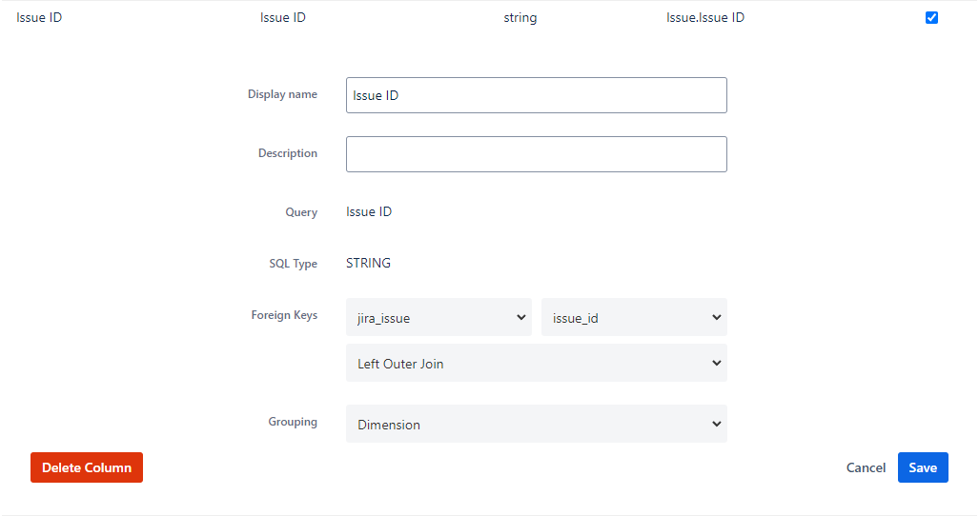Click the Issue ID value next to Query
Viewport: 979px width, 516px height.
[x=369, y=211]
